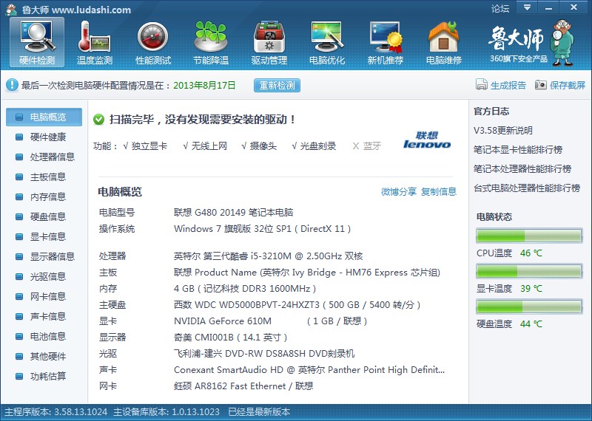This screenshot has width=592, height=421.
Task: Click 联想 G480 20149 笔记本电脑 model text
Action: pos(233,212)
